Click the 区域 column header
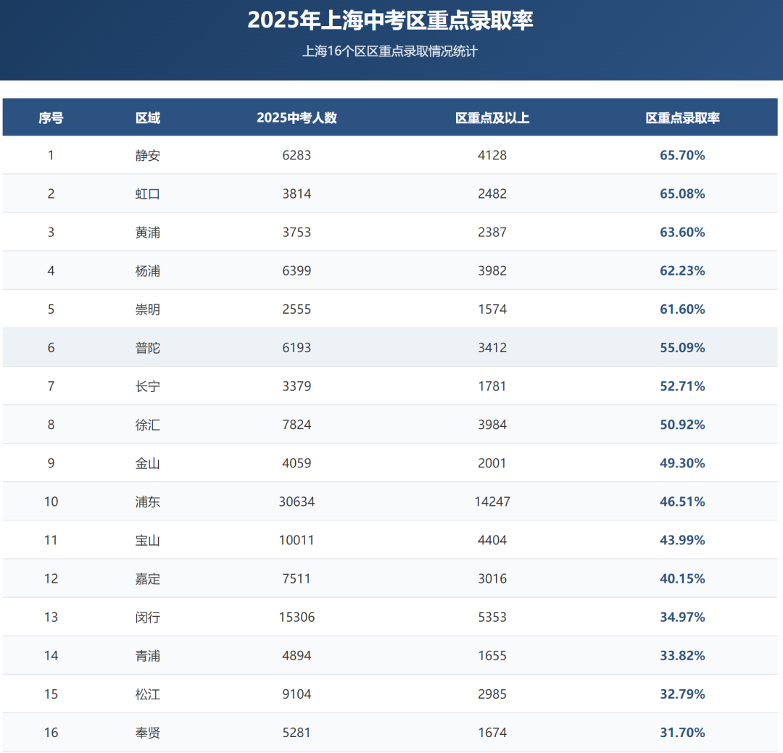Viewport: 783px width, 753px height. [x=148, y=117]
